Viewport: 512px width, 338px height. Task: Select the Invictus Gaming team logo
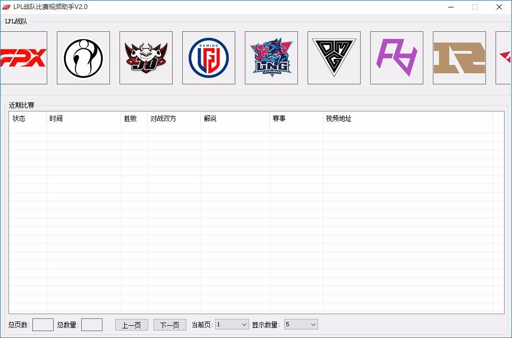pyautogui.click(x=83, y=58)
